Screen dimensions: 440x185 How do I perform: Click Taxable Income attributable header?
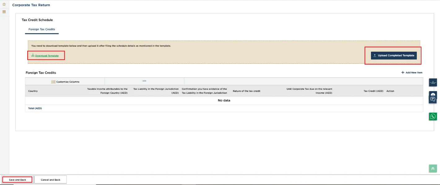coord(107,91)
